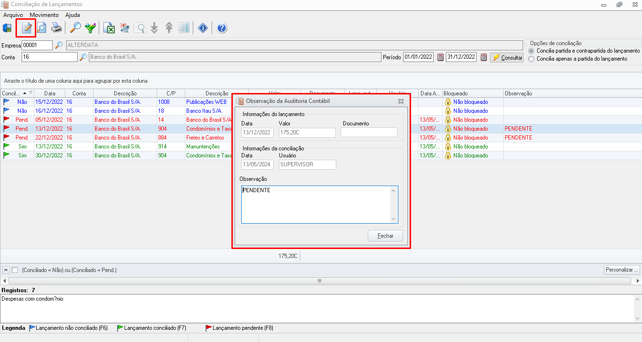Click blue flag in 15/12/2022 row
The height and width of the screenshot is (342, 642).
pos(7,102)
